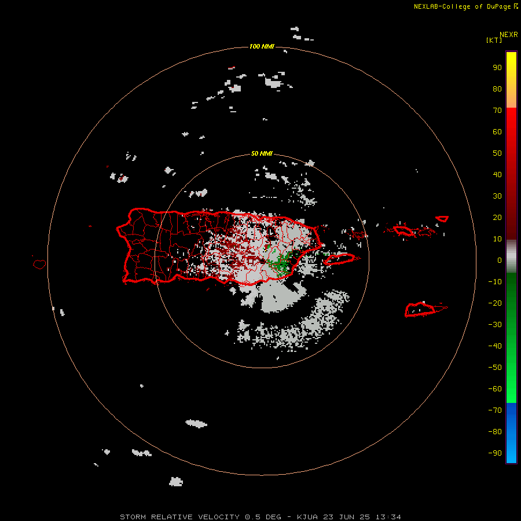This screenshot has height=521, width=521.
Task: Click the -70 value on the velocity scale
Action: 495,410
